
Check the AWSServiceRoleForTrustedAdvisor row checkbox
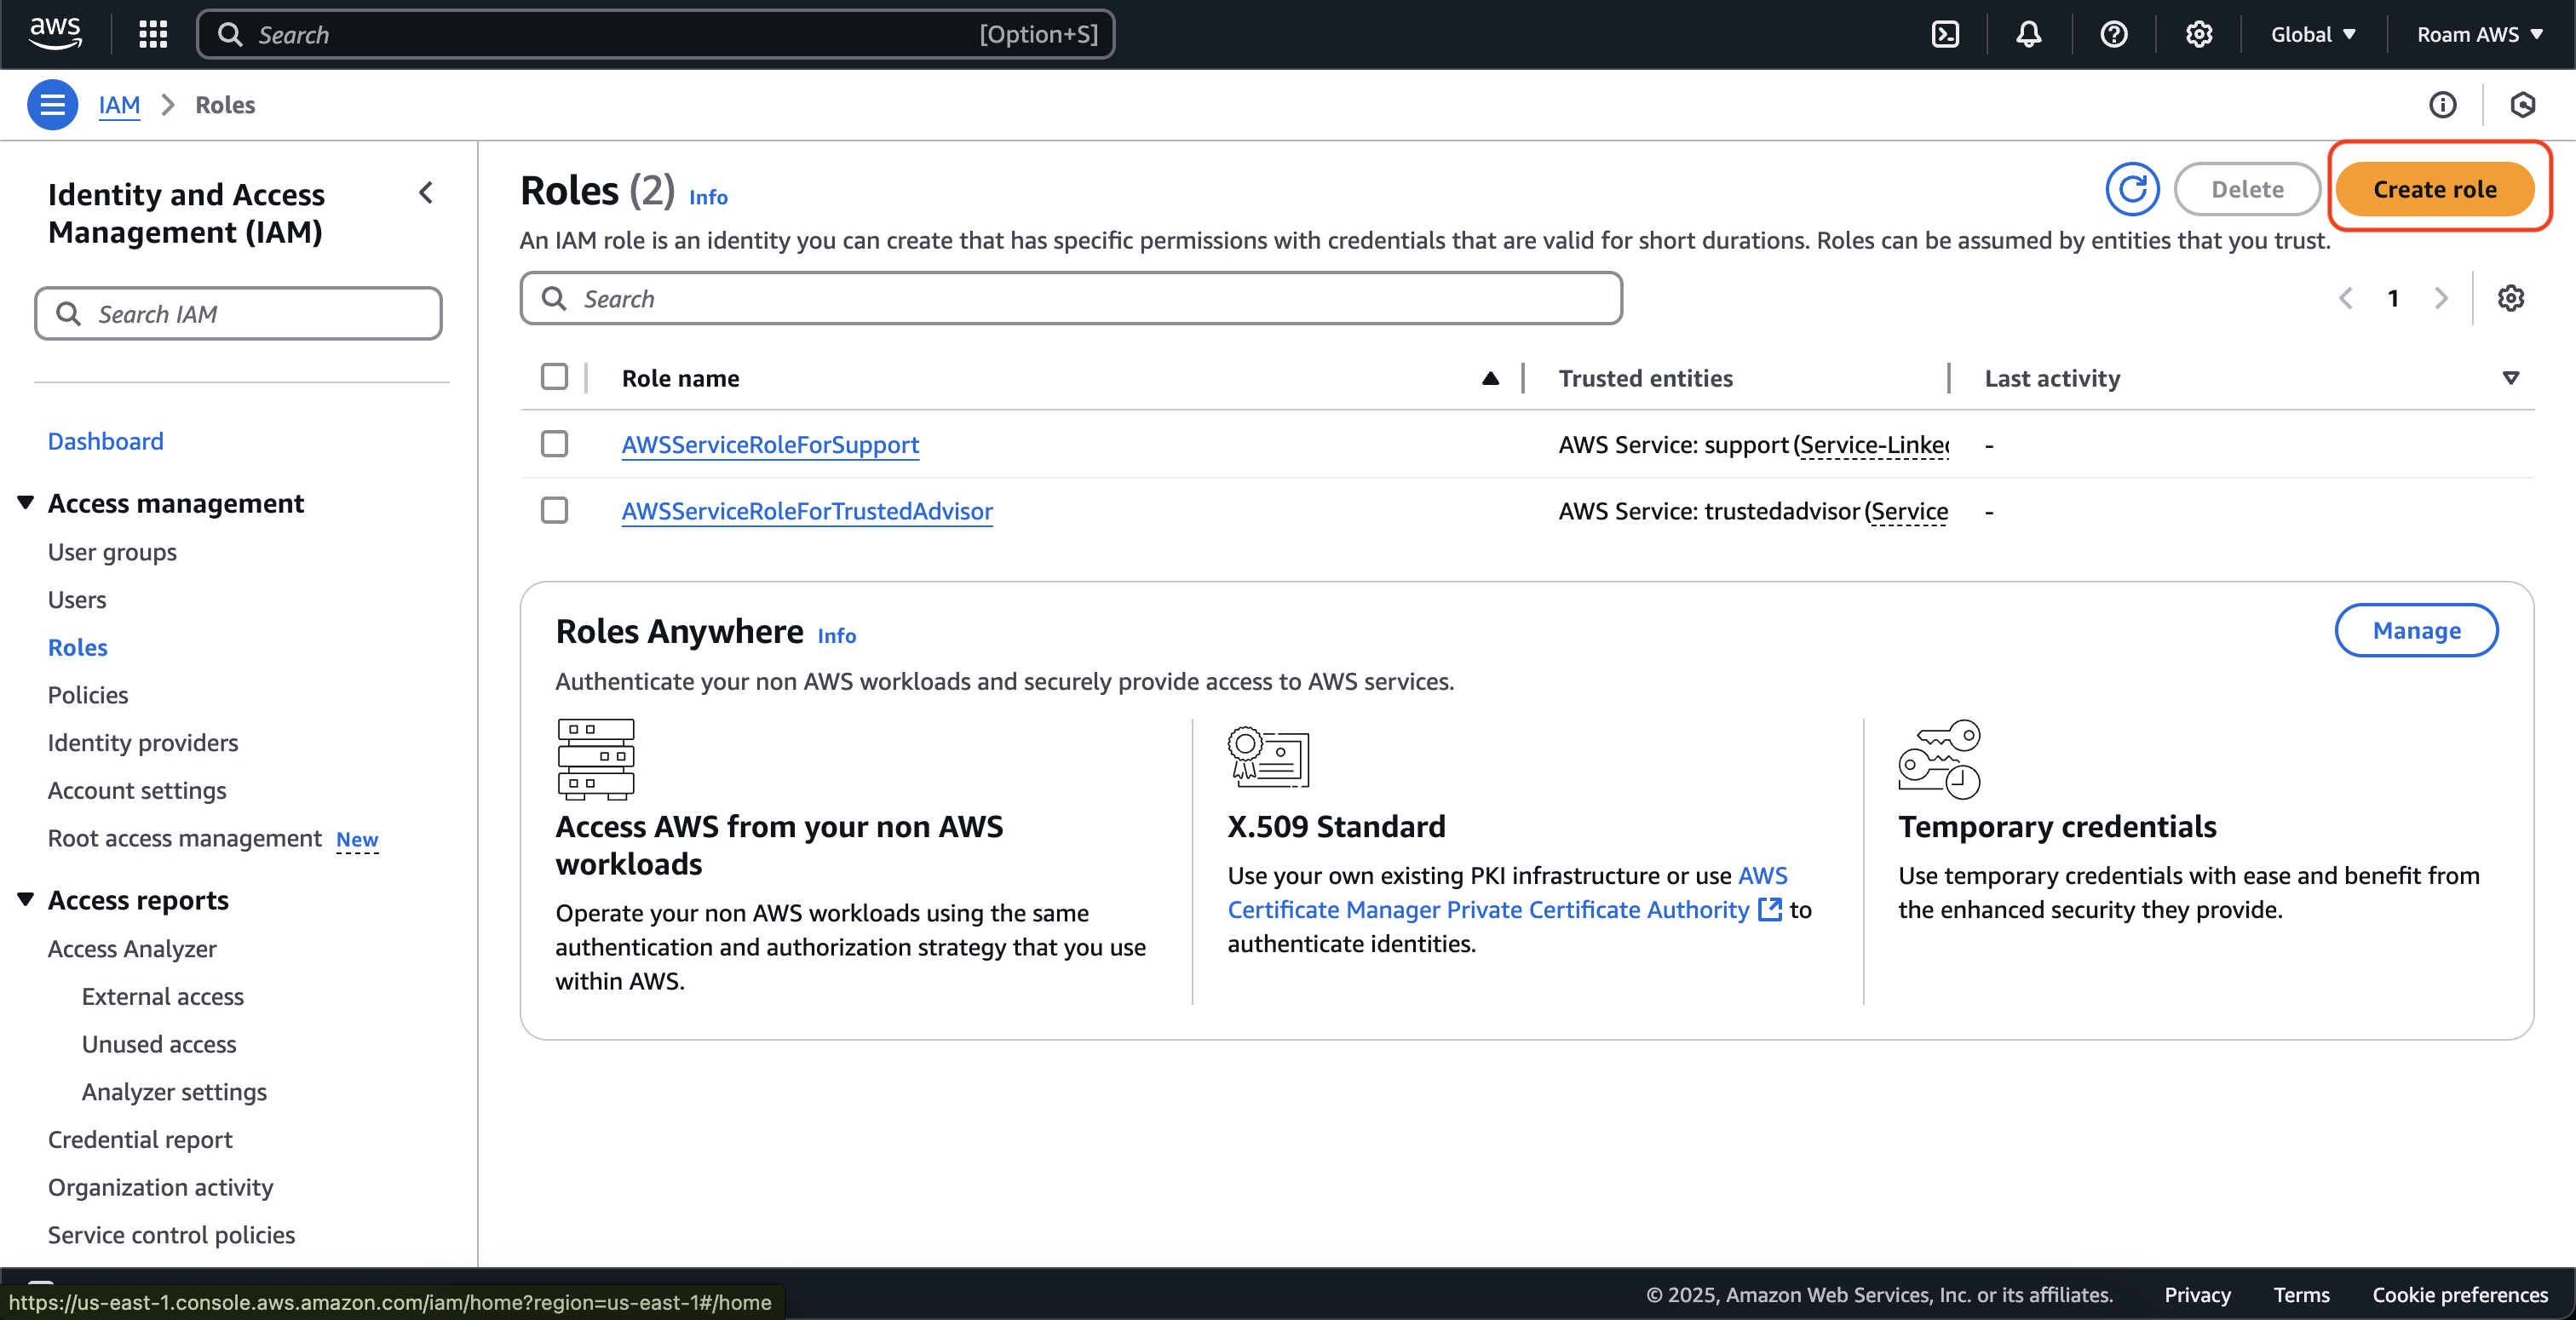coord(554,510)
